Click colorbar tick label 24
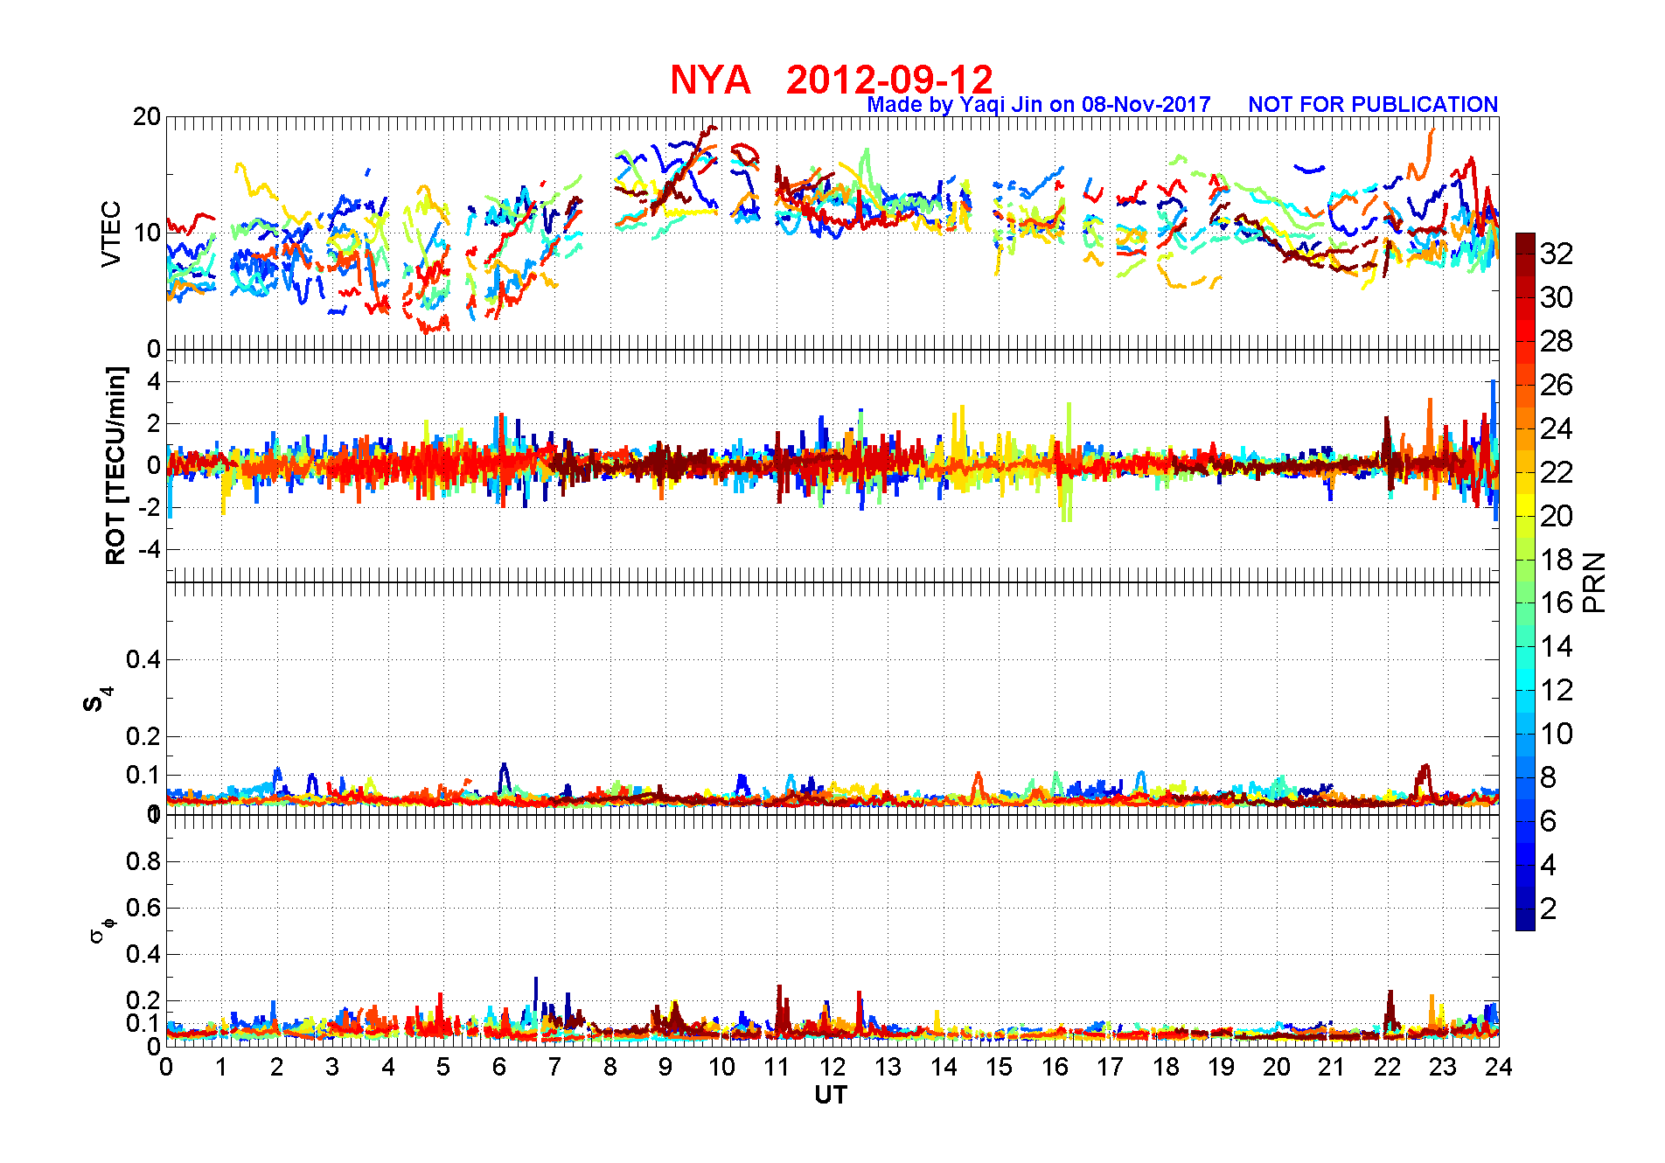 tap(1557, 428)
